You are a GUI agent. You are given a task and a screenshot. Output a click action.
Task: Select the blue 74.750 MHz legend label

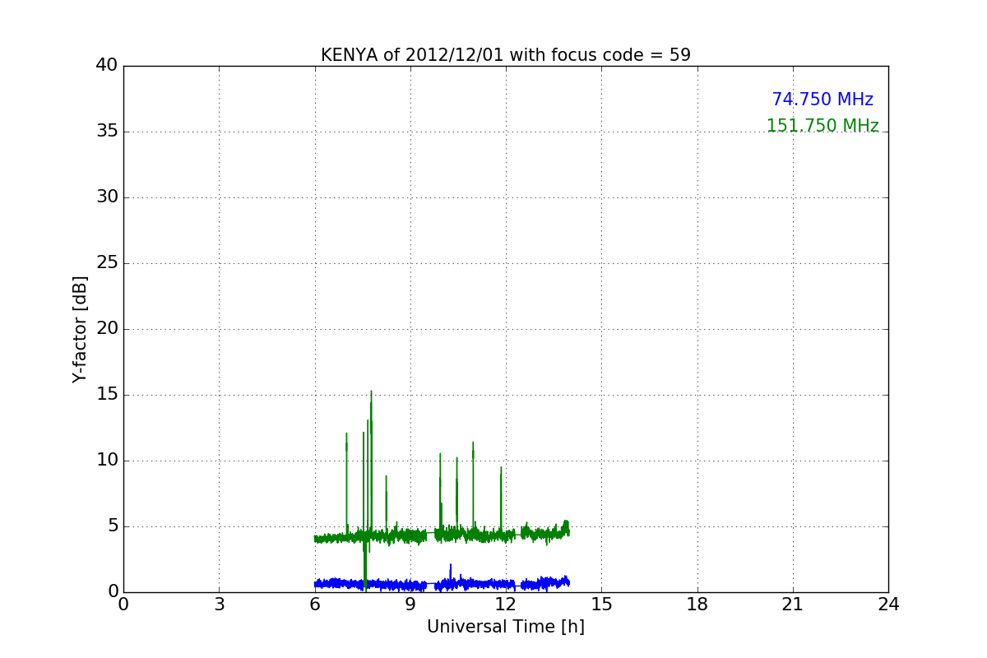822,100
